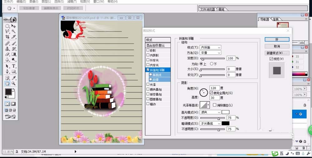Select the 下 (Down) direction radio button
The width and height of the screenshot is (312, 158).
point(212,64)
